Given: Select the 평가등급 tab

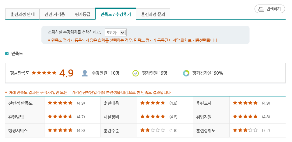Looking at the screenshot, I should point(83,14).
